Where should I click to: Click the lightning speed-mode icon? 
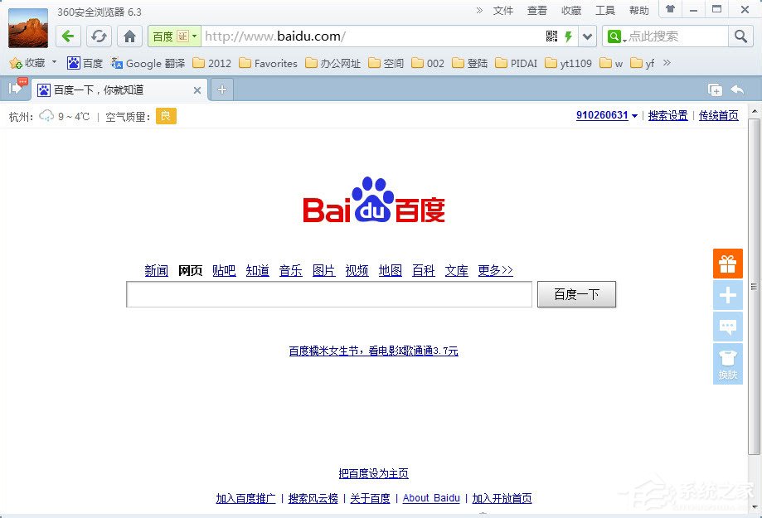(568, 36)
